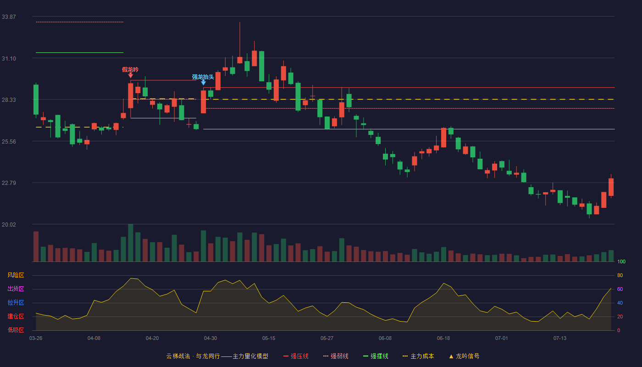The width and height of the screenshot is (642, 367).
Task: Click the 建仓区 zone label
Action: 16,317
